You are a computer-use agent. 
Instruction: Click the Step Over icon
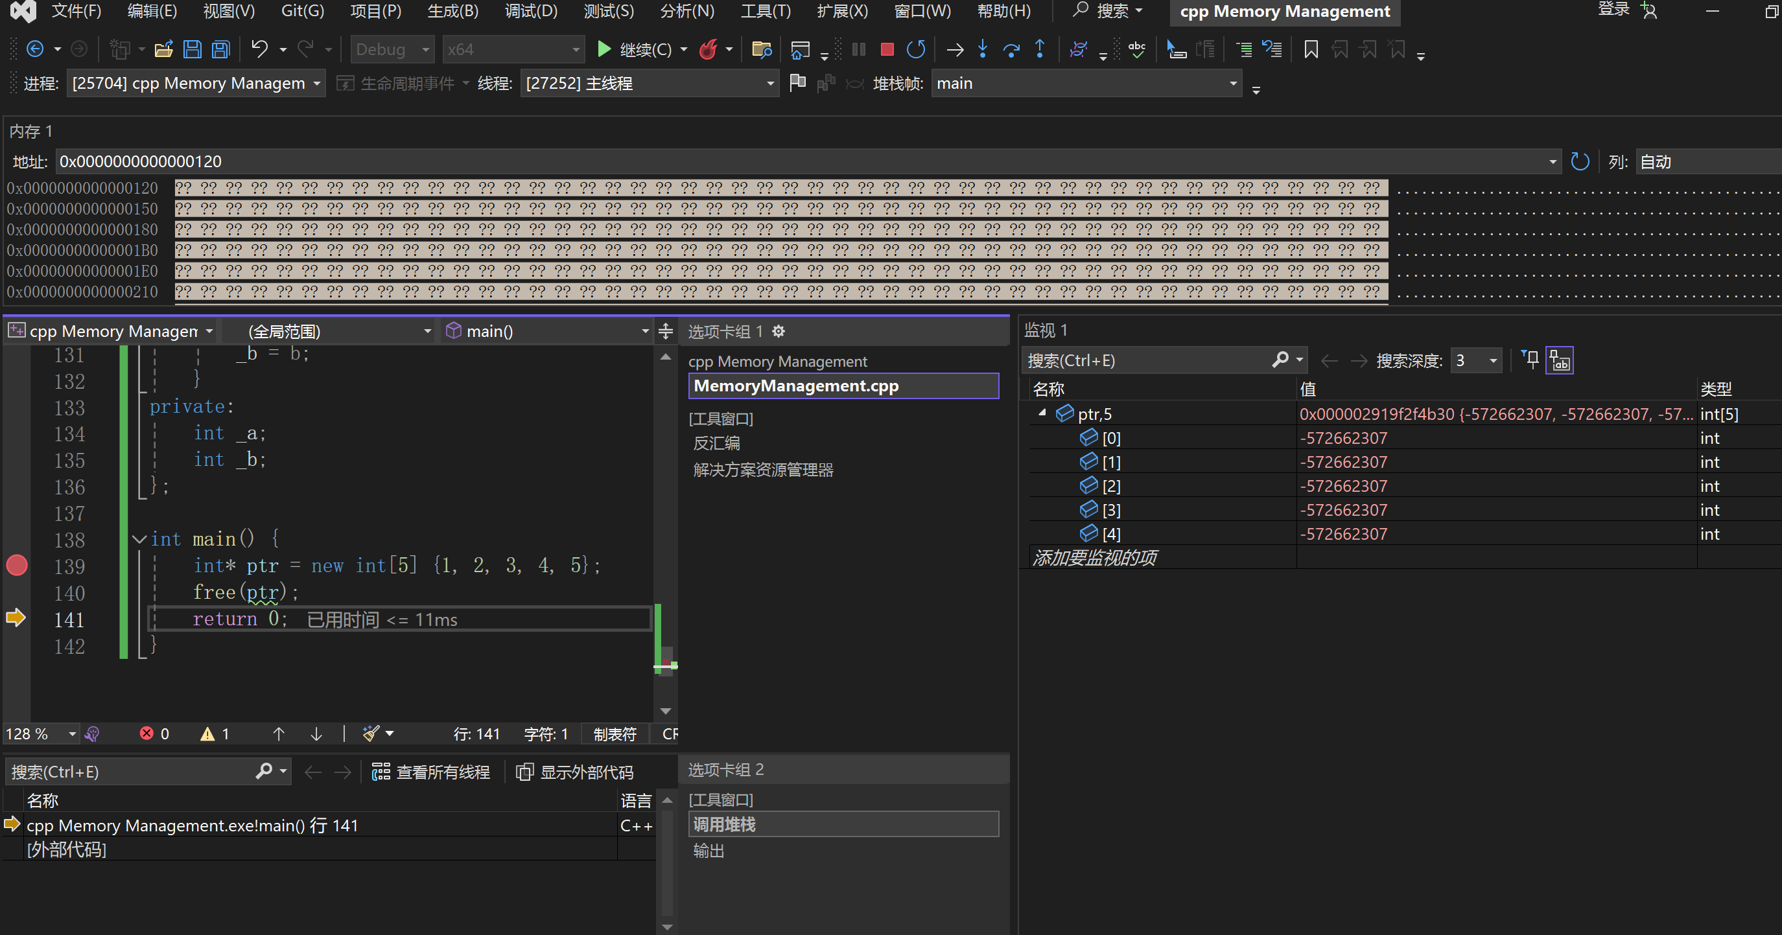(1011, 49)
